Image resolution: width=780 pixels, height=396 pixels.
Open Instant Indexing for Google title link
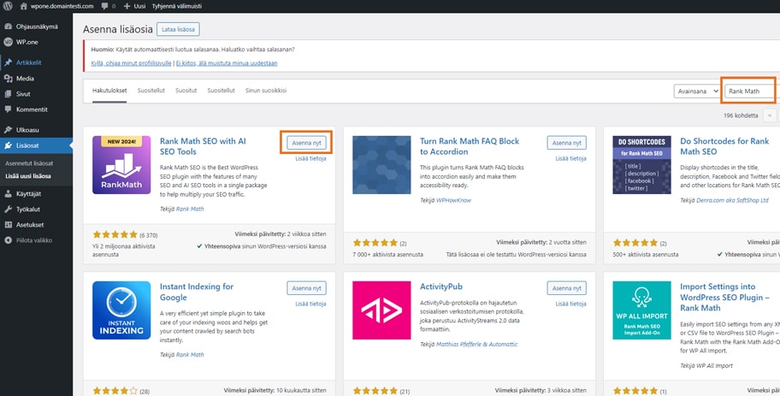(x=197, y=292)
